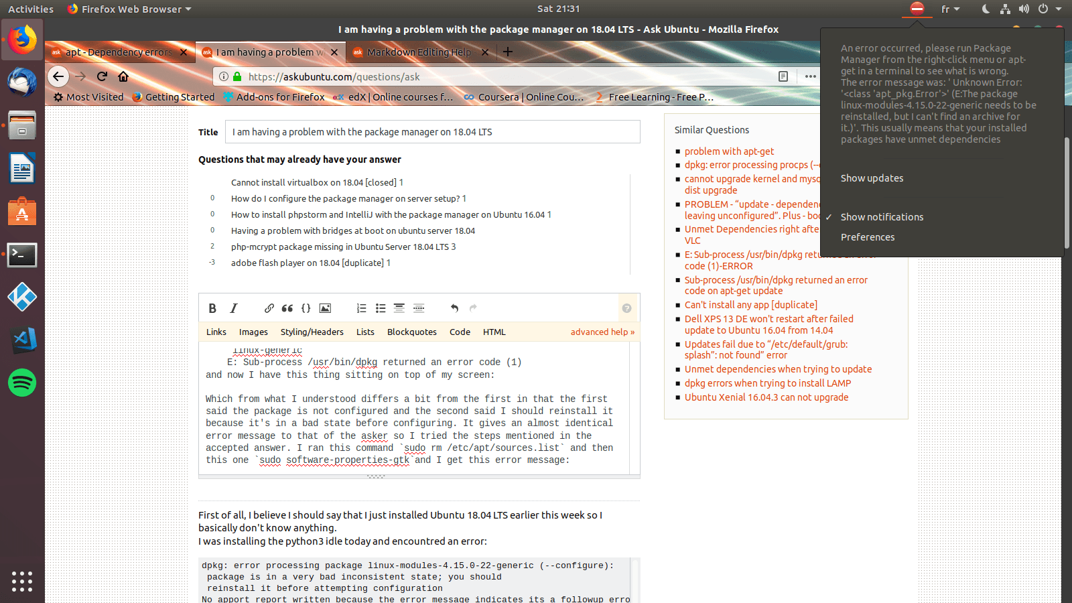Select Preferences in the notification menu
Image resolution: width=1072 pixels, height=603 pixels.
[868, 237]
